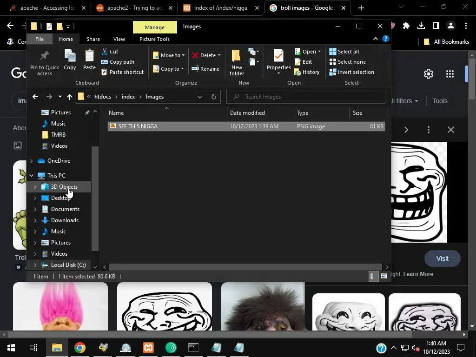Click Edit in the Open group

click(303, 62)
